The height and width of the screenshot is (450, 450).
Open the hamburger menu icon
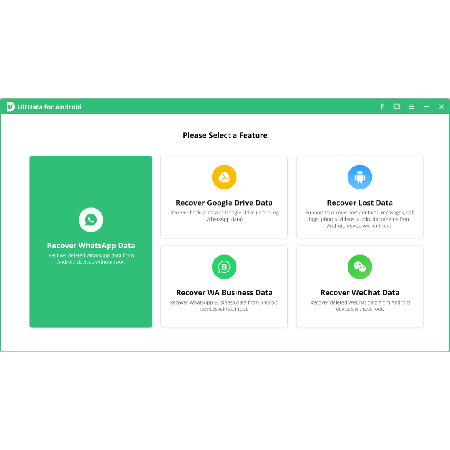pyautogui.click(x=411, y=107)
